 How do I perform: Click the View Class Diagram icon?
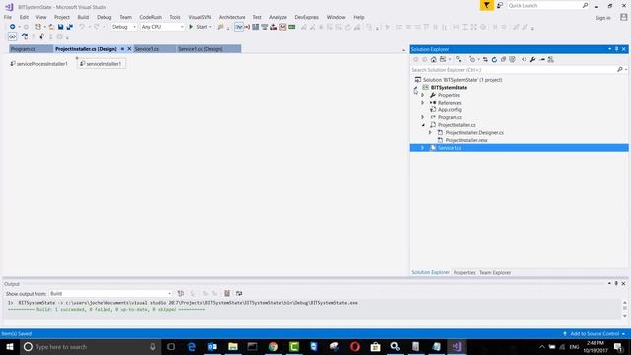(551, 59)
